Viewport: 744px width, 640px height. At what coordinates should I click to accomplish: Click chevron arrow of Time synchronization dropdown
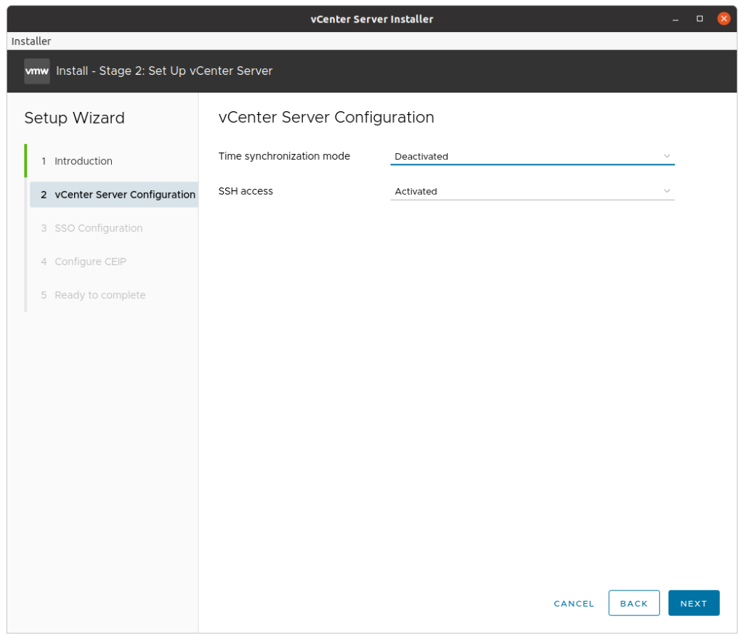coord(667,156)
